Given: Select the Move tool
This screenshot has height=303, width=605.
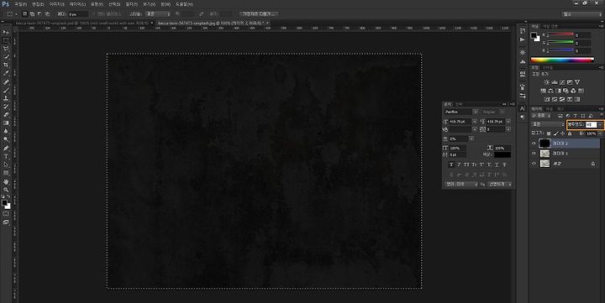Looking at the screenshot, I should click(6, 33).
